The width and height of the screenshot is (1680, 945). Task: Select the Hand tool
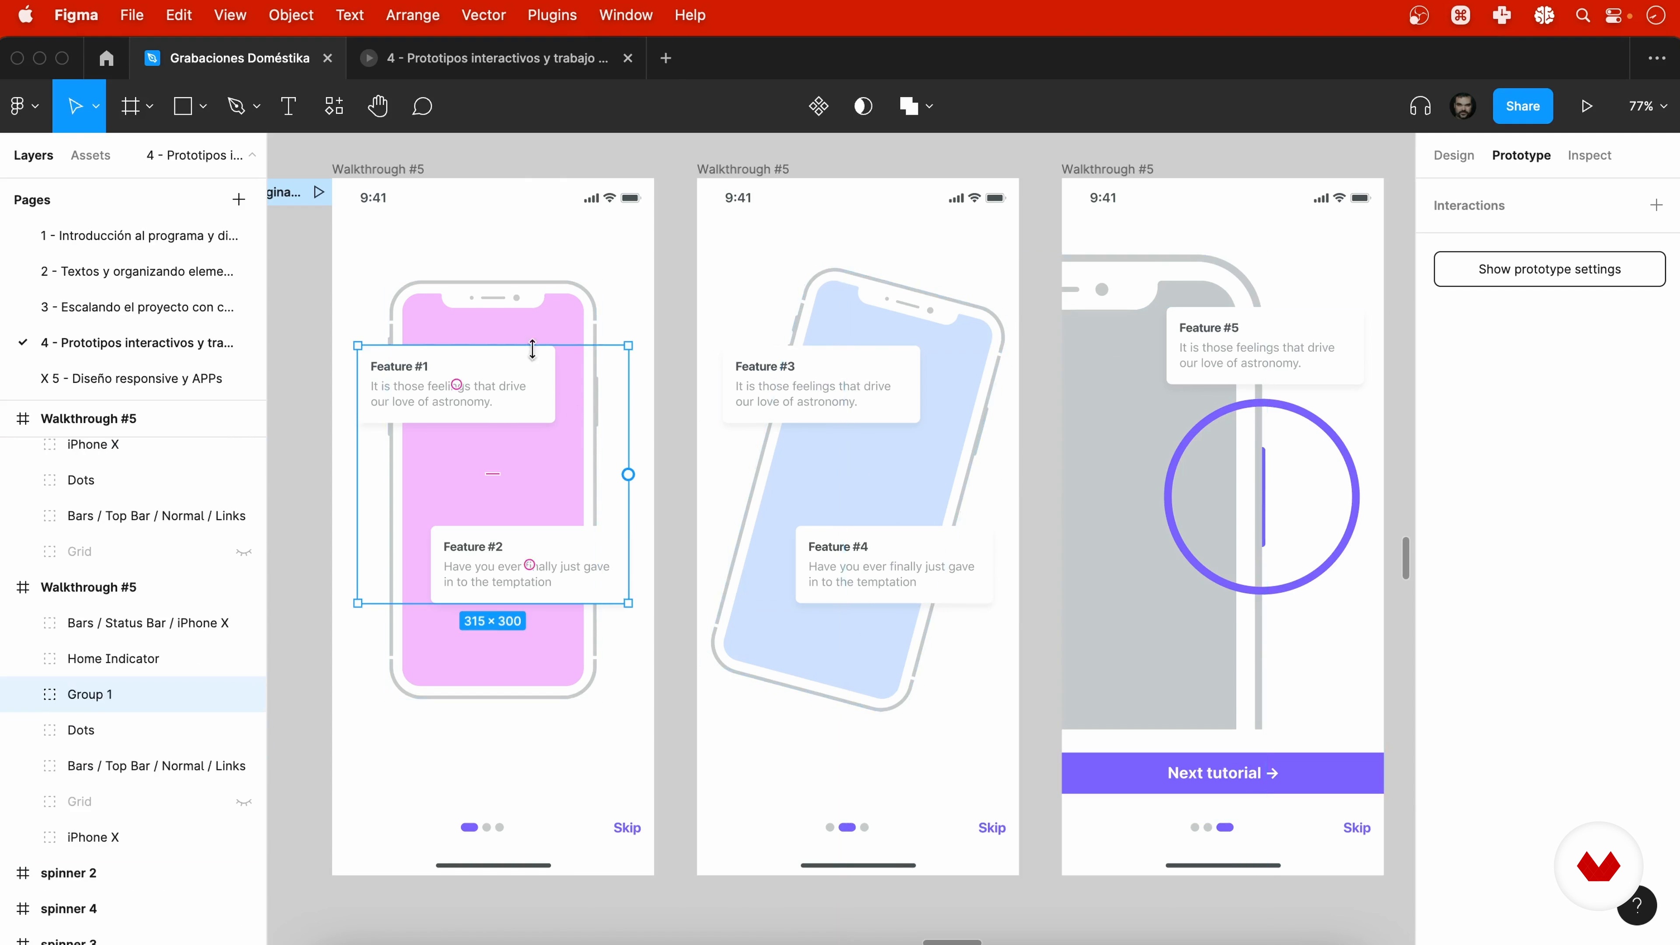coord(378,105)
